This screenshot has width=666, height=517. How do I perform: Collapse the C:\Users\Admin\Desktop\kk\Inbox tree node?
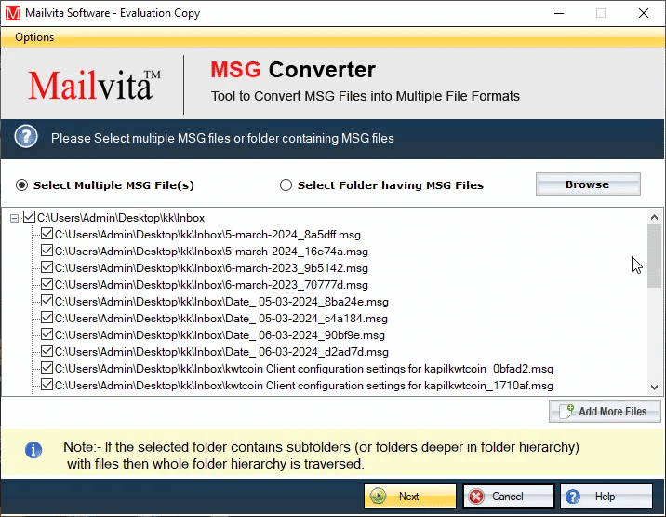[x=15, y=218]
